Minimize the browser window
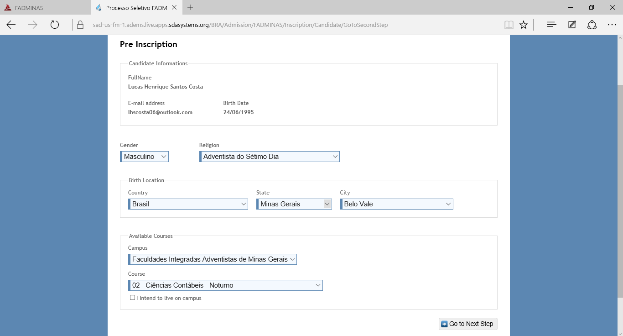This screenshot has width=623, height=336. tap(571, 7)
